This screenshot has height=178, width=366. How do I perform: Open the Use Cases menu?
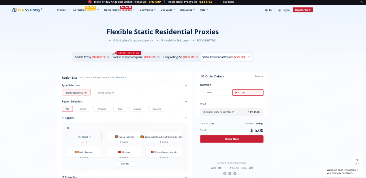[168, 10]
